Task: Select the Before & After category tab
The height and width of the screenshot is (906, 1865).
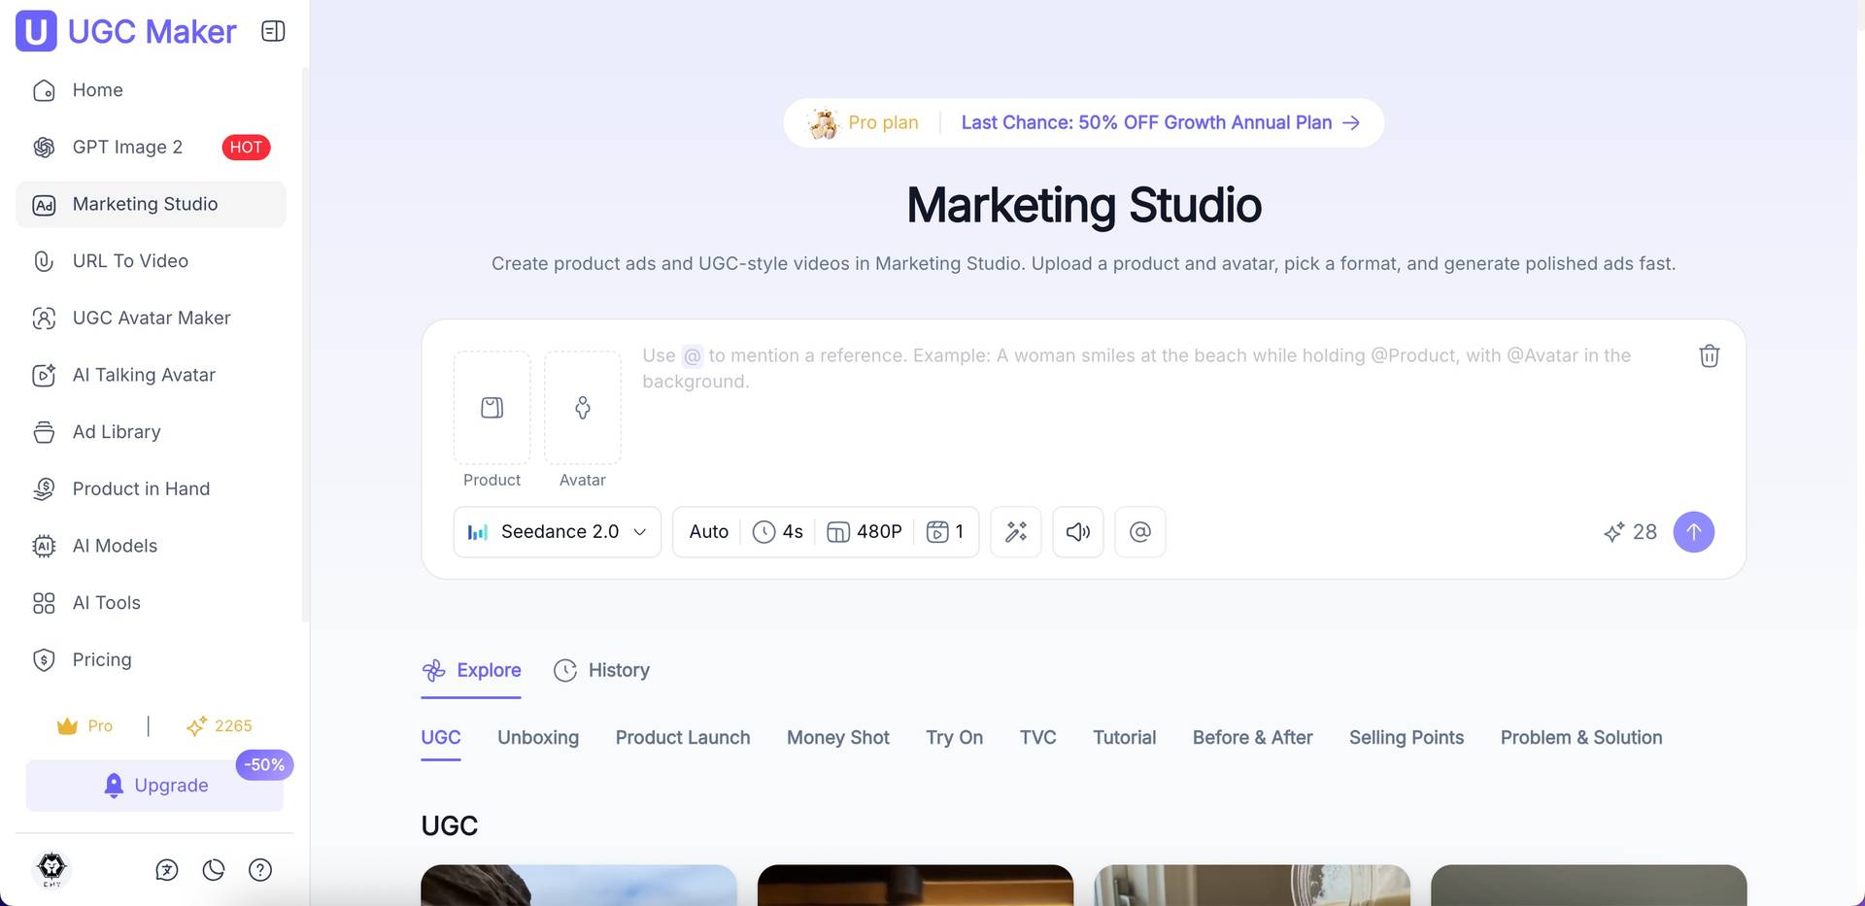Action: click(x=1253, y=738)
